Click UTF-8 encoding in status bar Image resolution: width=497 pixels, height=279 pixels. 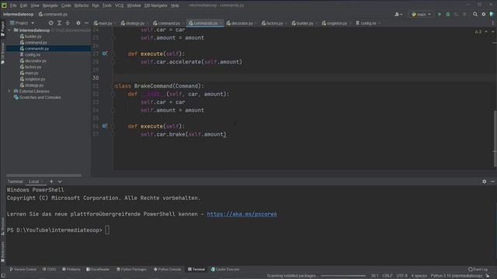point(401,276)
